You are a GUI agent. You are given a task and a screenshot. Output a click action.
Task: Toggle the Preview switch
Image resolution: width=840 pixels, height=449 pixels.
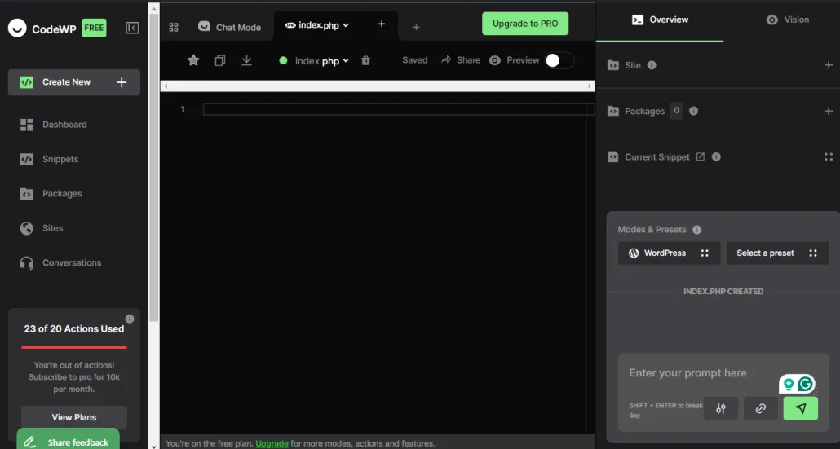click(x=559, y=60)
